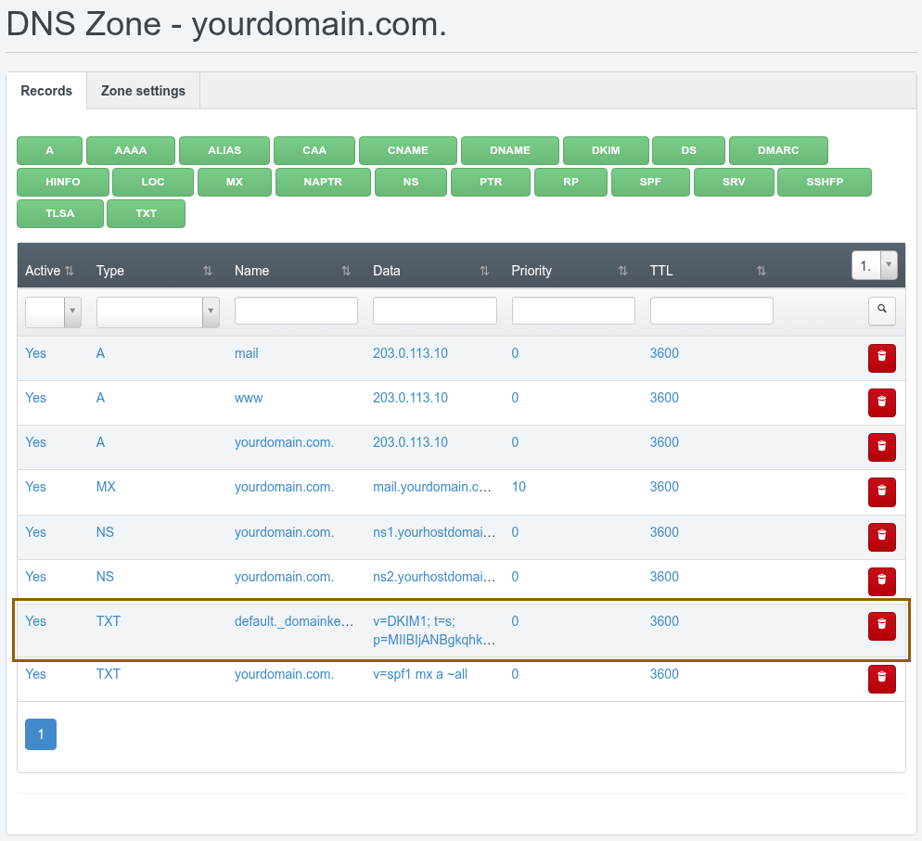This screenshot has height=841, width=922.
Task: Open the ns1.yourhostdomai… data cell
Action: click(x=434, y=532)
